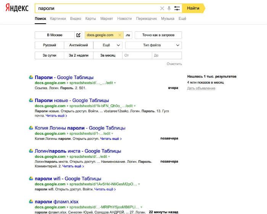Screen dimensions: 267x214
Task: Open the Тип файла dropdown
Action: [153, 45]
